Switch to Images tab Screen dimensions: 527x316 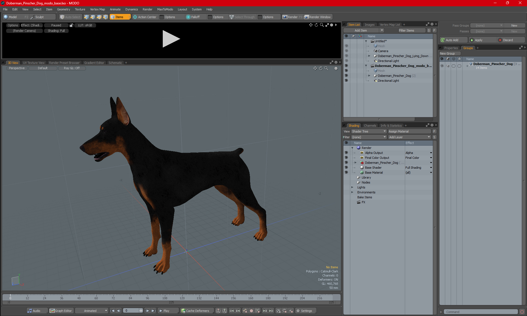pos(369,25)
